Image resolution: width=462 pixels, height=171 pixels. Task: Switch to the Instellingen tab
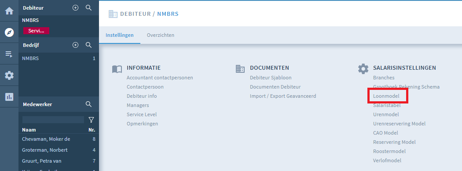(120, 35)
